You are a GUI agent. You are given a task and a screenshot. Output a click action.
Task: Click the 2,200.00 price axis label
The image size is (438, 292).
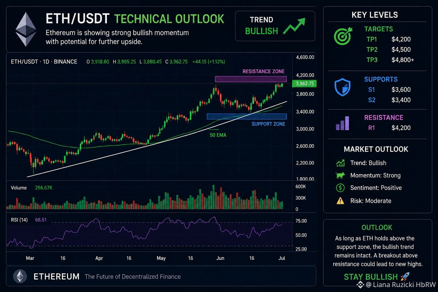point(305,163)
